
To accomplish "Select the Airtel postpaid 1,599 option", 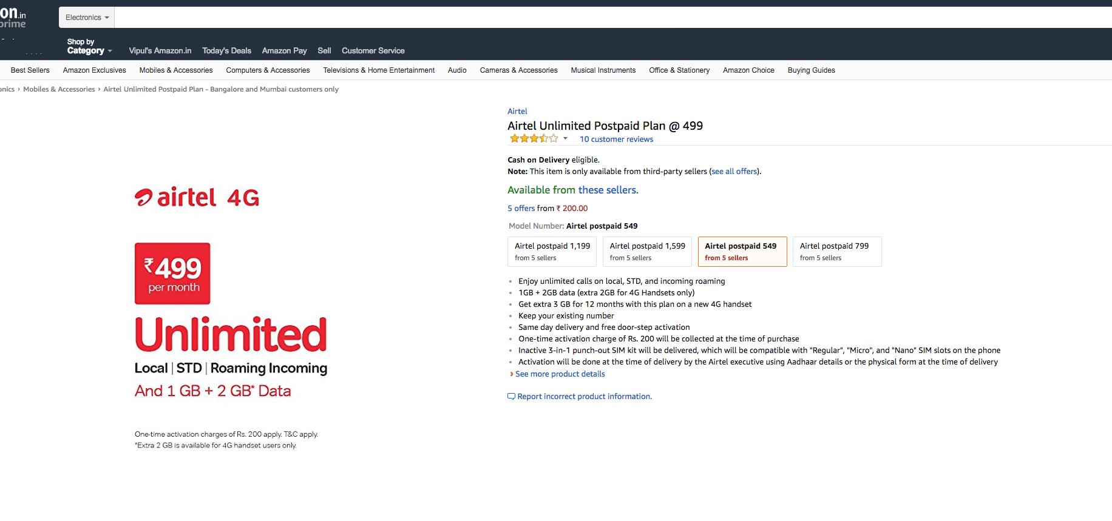I will click(647, 252).
